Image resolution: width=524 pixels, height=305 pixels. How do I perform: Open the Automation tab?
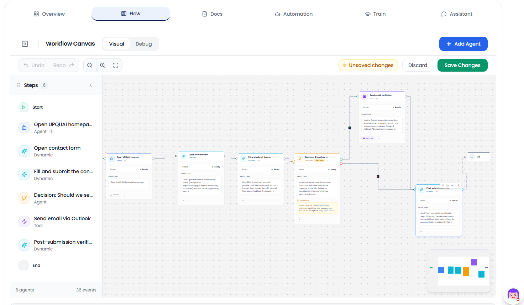(294, 14)
